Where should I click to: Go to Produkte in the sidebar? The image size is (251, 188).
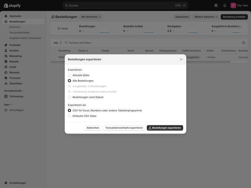[x=15, y=45]
